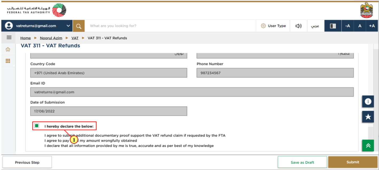Open the sidebar apps grid icon

point(8,61)
